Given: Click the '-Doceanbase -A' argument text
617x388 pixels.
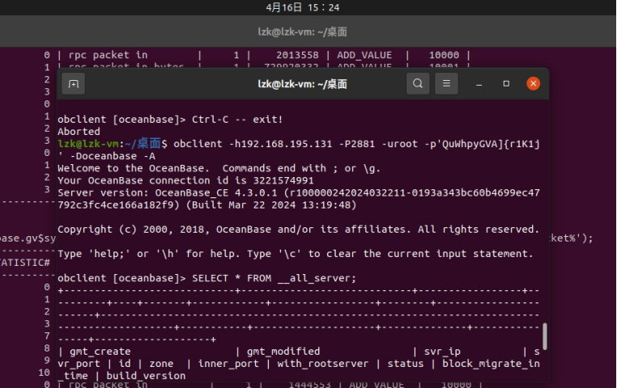Looking at the screenshot, I should click(x=113, y=156).
